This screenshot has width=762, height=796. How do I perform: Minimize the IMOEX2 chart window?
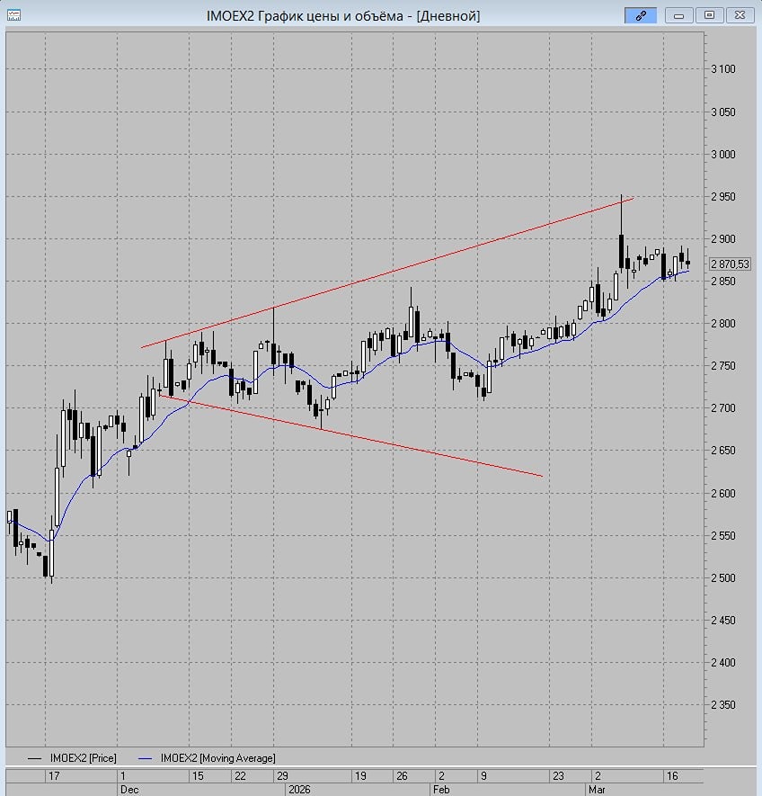click(678, 15)
